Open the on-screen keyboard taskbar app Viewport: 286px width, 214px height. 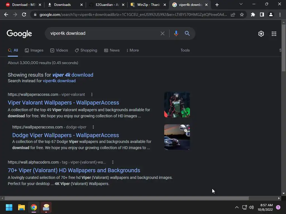click(46, 207)
